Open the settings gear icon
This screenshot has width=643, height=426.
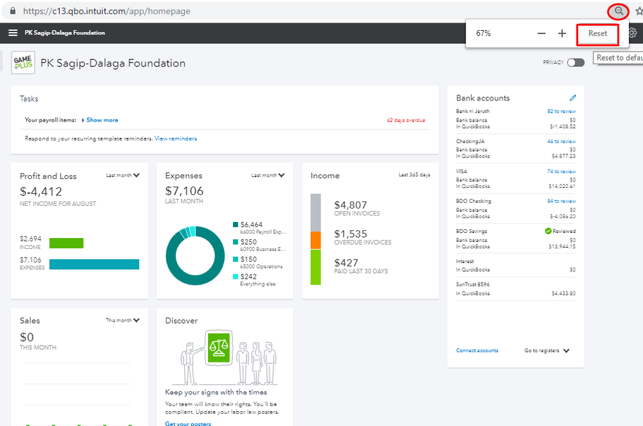[x=632, y=33]
